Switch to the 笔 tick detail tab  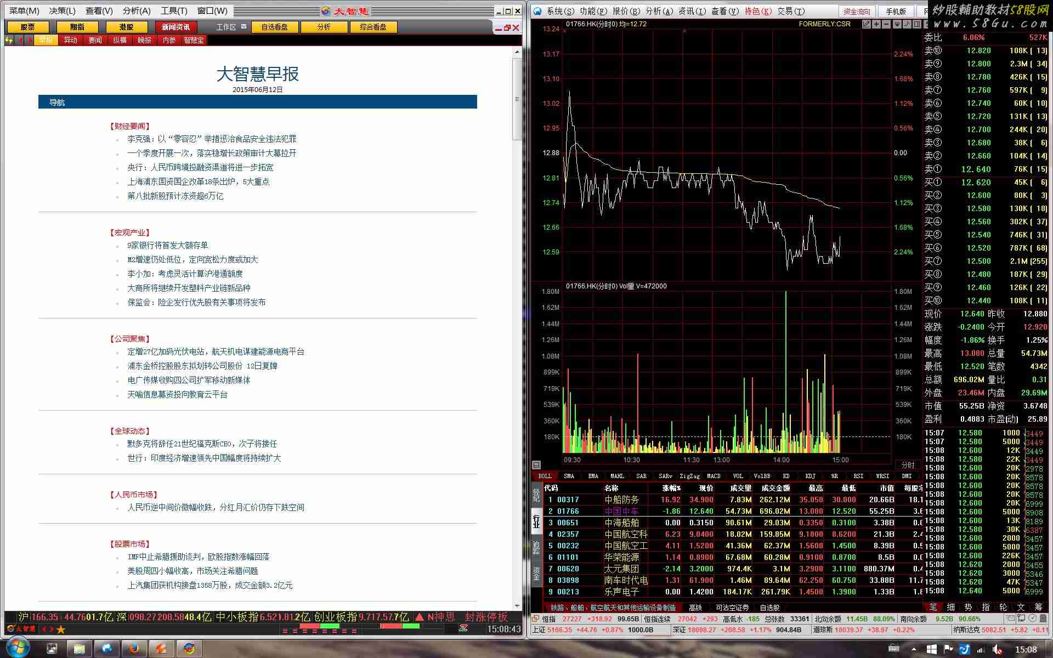(933, 607)
